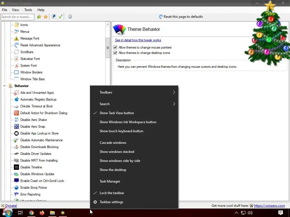Screen dimensions: 290x217
Task: Click the Message Font warning icon
Action: click(x=16, y=38)
